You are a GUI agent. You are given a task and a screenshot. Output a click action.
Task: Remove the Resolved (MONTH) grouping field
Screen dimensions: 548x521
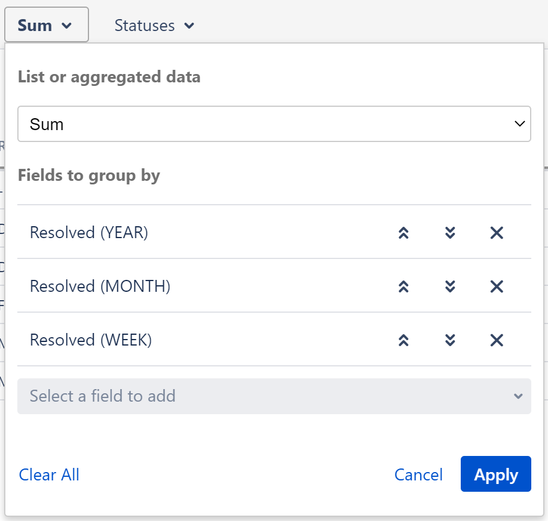pos(497,286)
